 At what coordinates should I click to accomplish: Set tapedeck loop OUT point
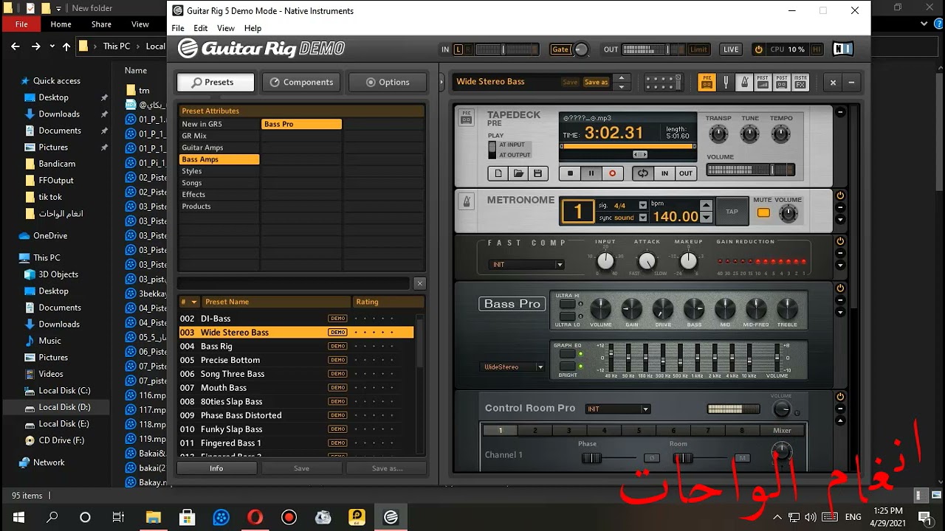point(686,173)
